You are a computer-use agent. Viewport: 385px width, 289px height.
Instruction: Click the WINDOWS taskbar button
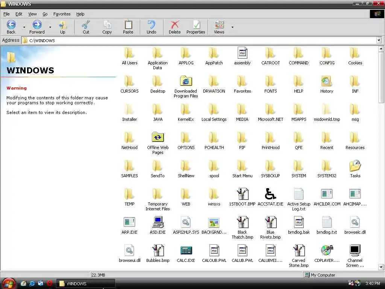[86, 284]
